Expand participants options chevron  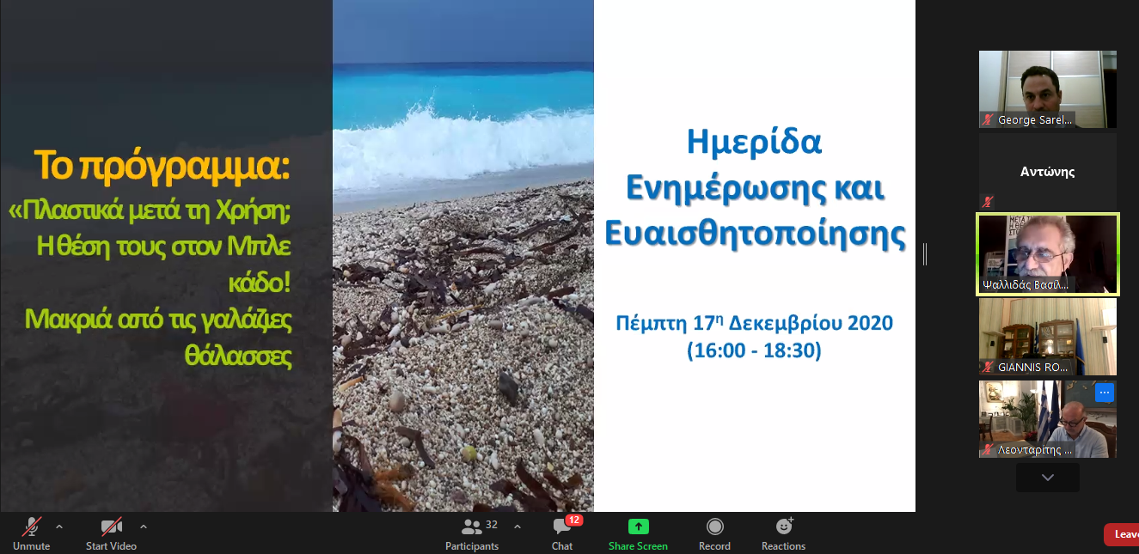(x=517, y=527)
